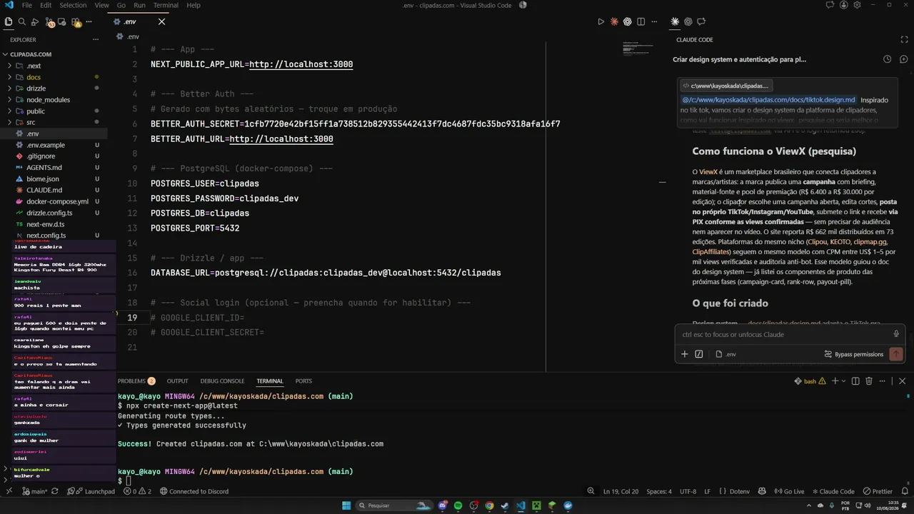The width and height of the screenshot is (914, 514).
Task: Click the Prettier status bar item
Action: (x=878, y=491)
